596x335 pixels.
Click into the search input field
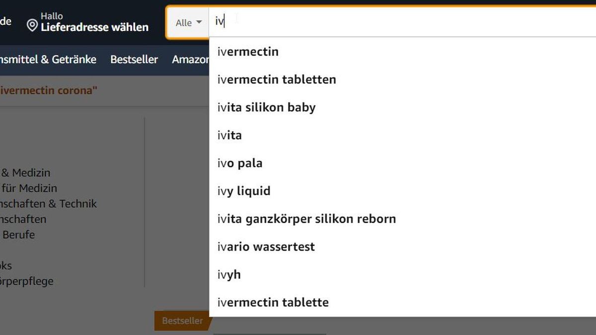click(397, 22)
